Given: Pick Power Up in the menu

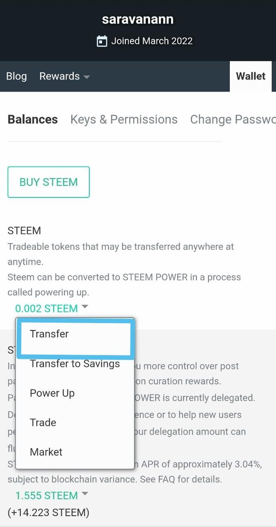Looking at the screenshot, I should point(52,393).
